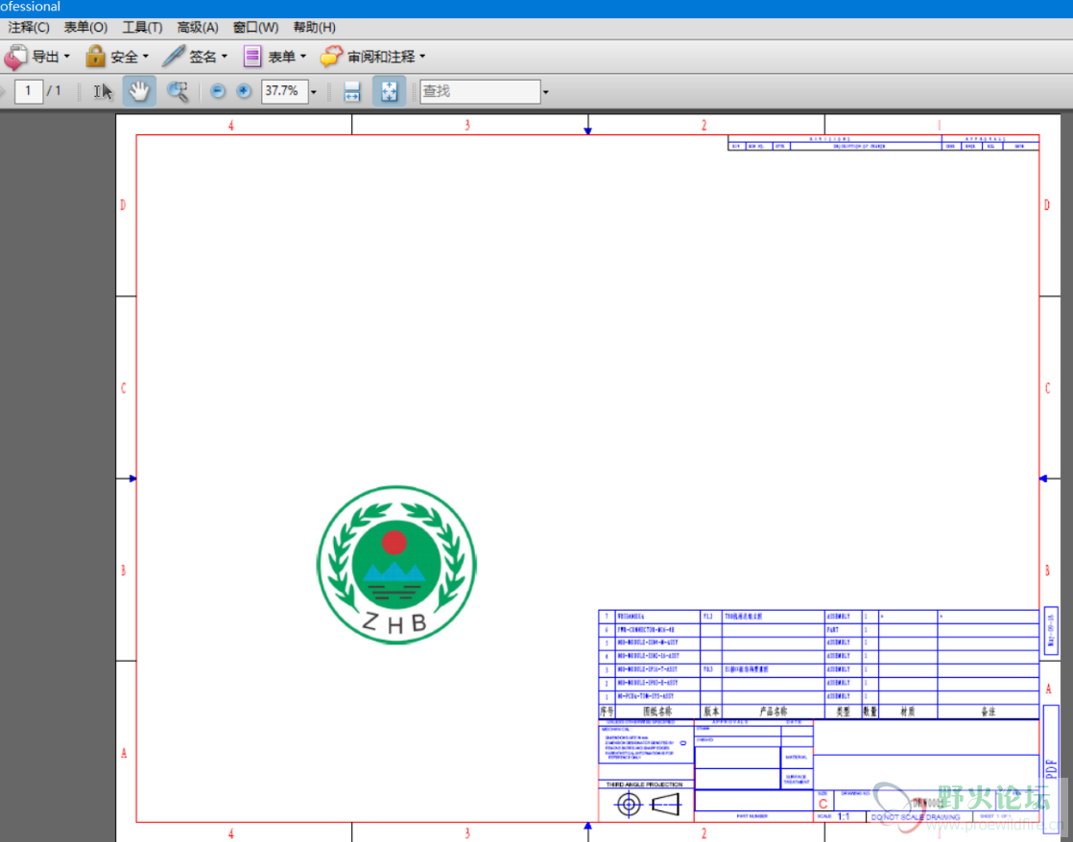Open the 注释(C) menu
This screenshot has width=1073, height=842.
tap(29, 28)
